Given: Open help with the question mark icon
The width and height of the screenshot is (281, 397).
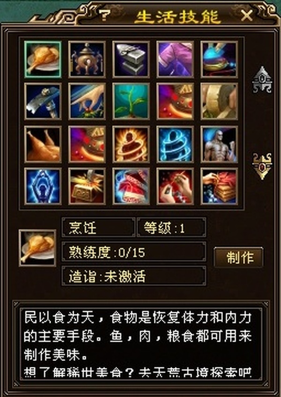Looking at the screenshot, I should tap(104, 15).
